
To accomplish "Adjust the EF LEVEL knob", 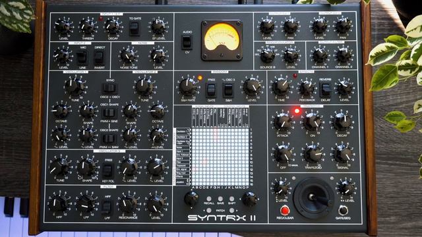I will [x=158, y=26].
